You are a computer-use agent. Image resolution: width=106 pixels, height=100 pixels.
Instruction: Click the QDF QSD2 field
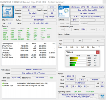(33, 16)
